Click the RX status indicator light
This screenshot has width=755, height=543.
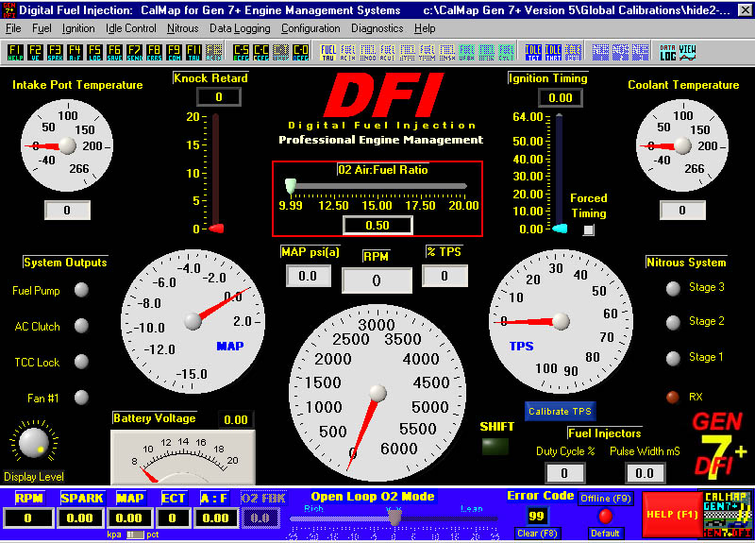tap(672, 397)
